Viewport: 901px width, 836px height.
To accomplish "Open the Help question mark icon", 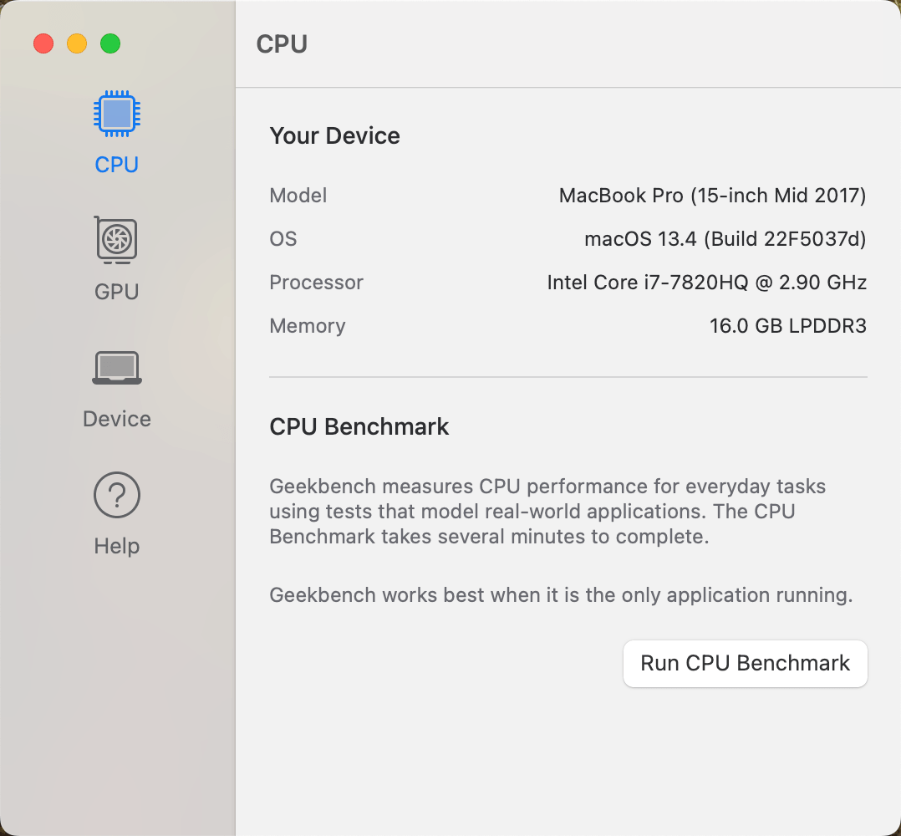I will 117,495.
